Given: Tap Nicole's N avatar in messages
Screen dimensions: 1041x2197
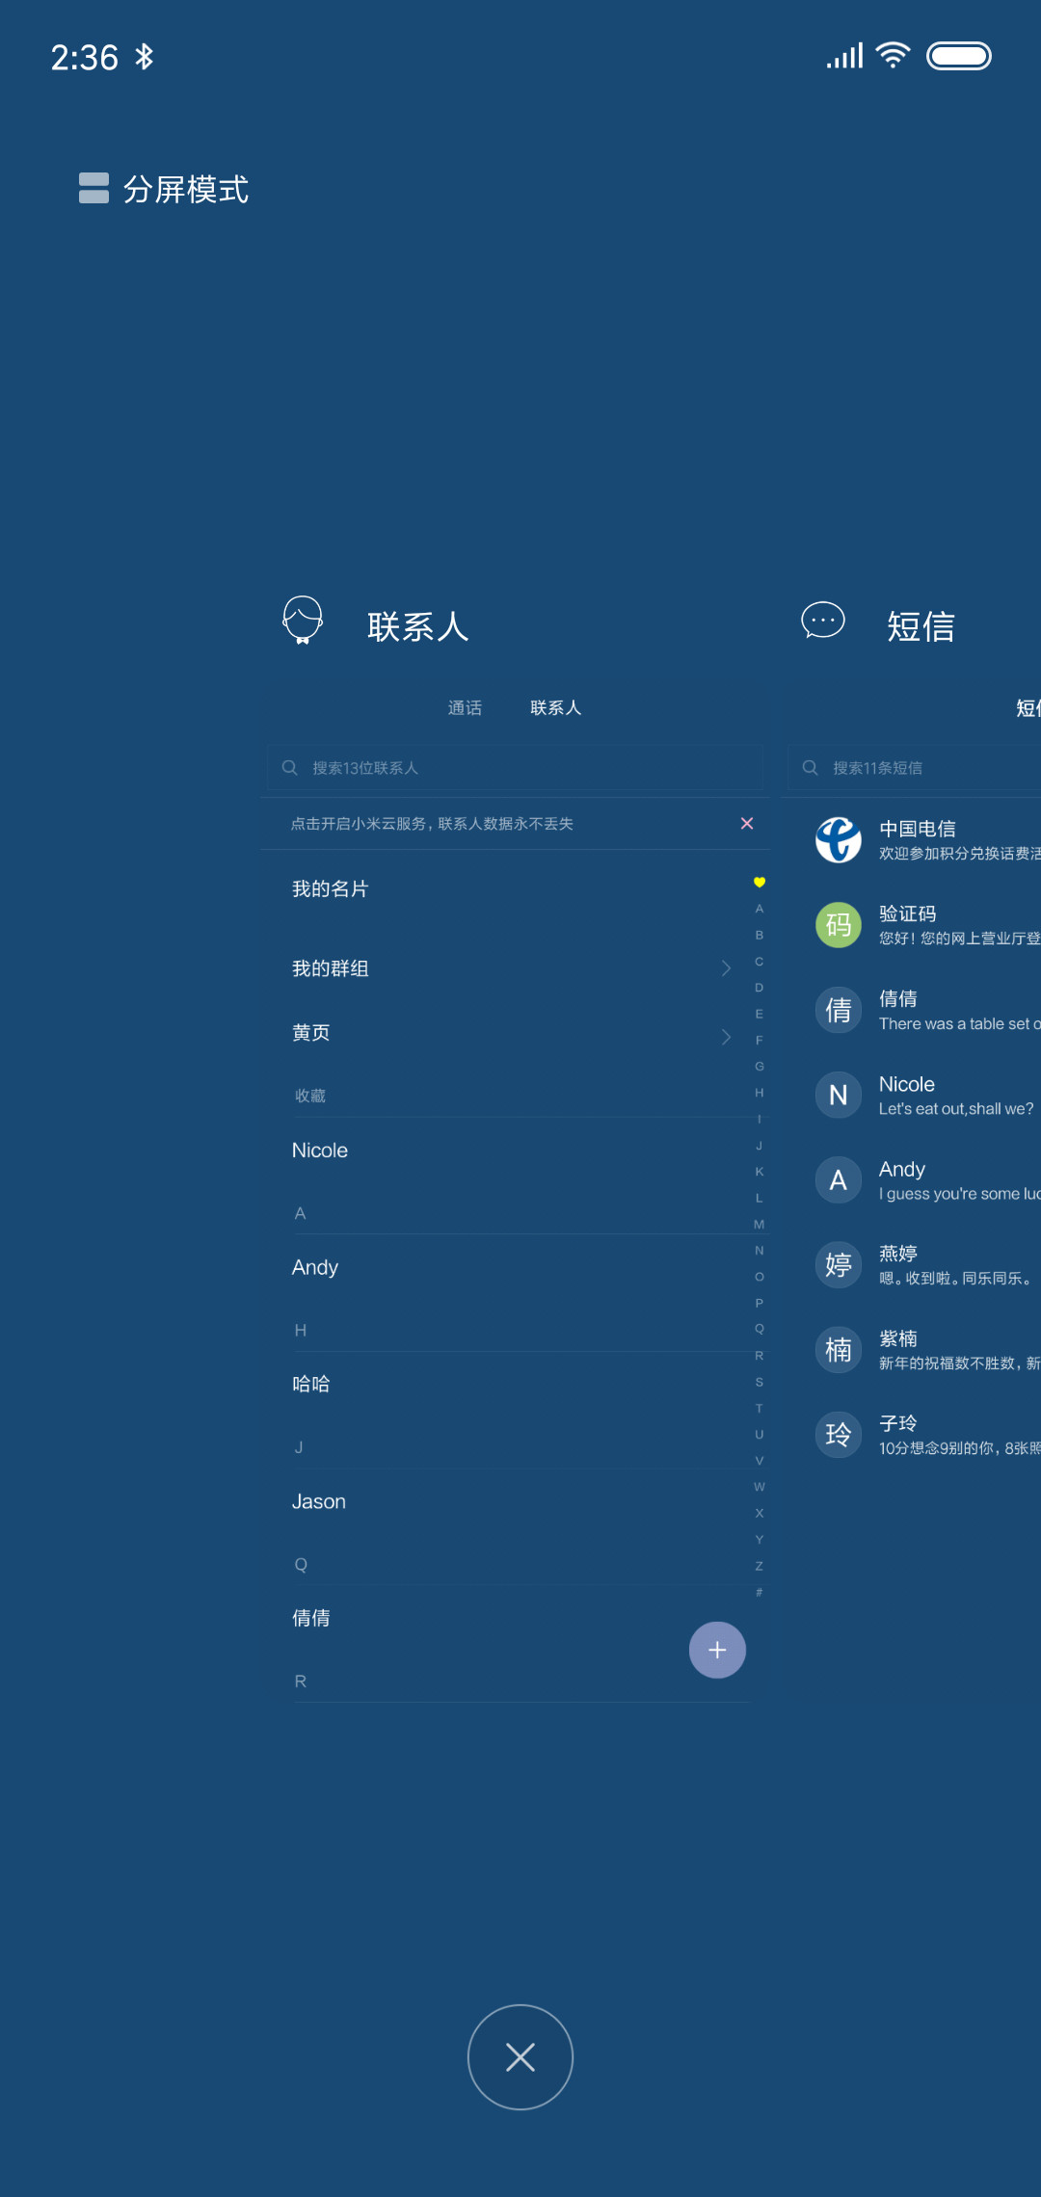Looking at the screenshot, I should 839,1095.
